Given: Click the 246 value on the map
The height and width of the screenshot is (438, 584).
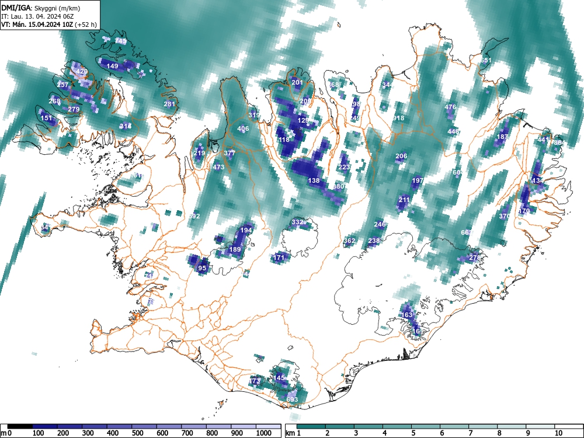Looking at the screenshot, I should click(380, 224).
